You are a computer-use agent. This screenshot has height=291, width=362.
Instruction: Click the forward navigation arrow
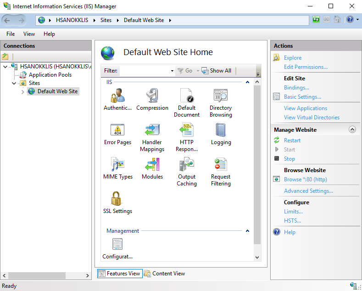point(21,20)
